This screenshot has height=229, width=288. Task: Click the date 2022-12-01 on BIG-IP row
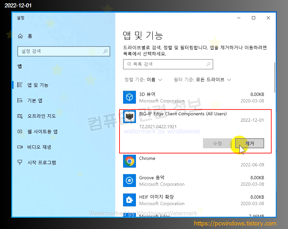pos(252,120)
